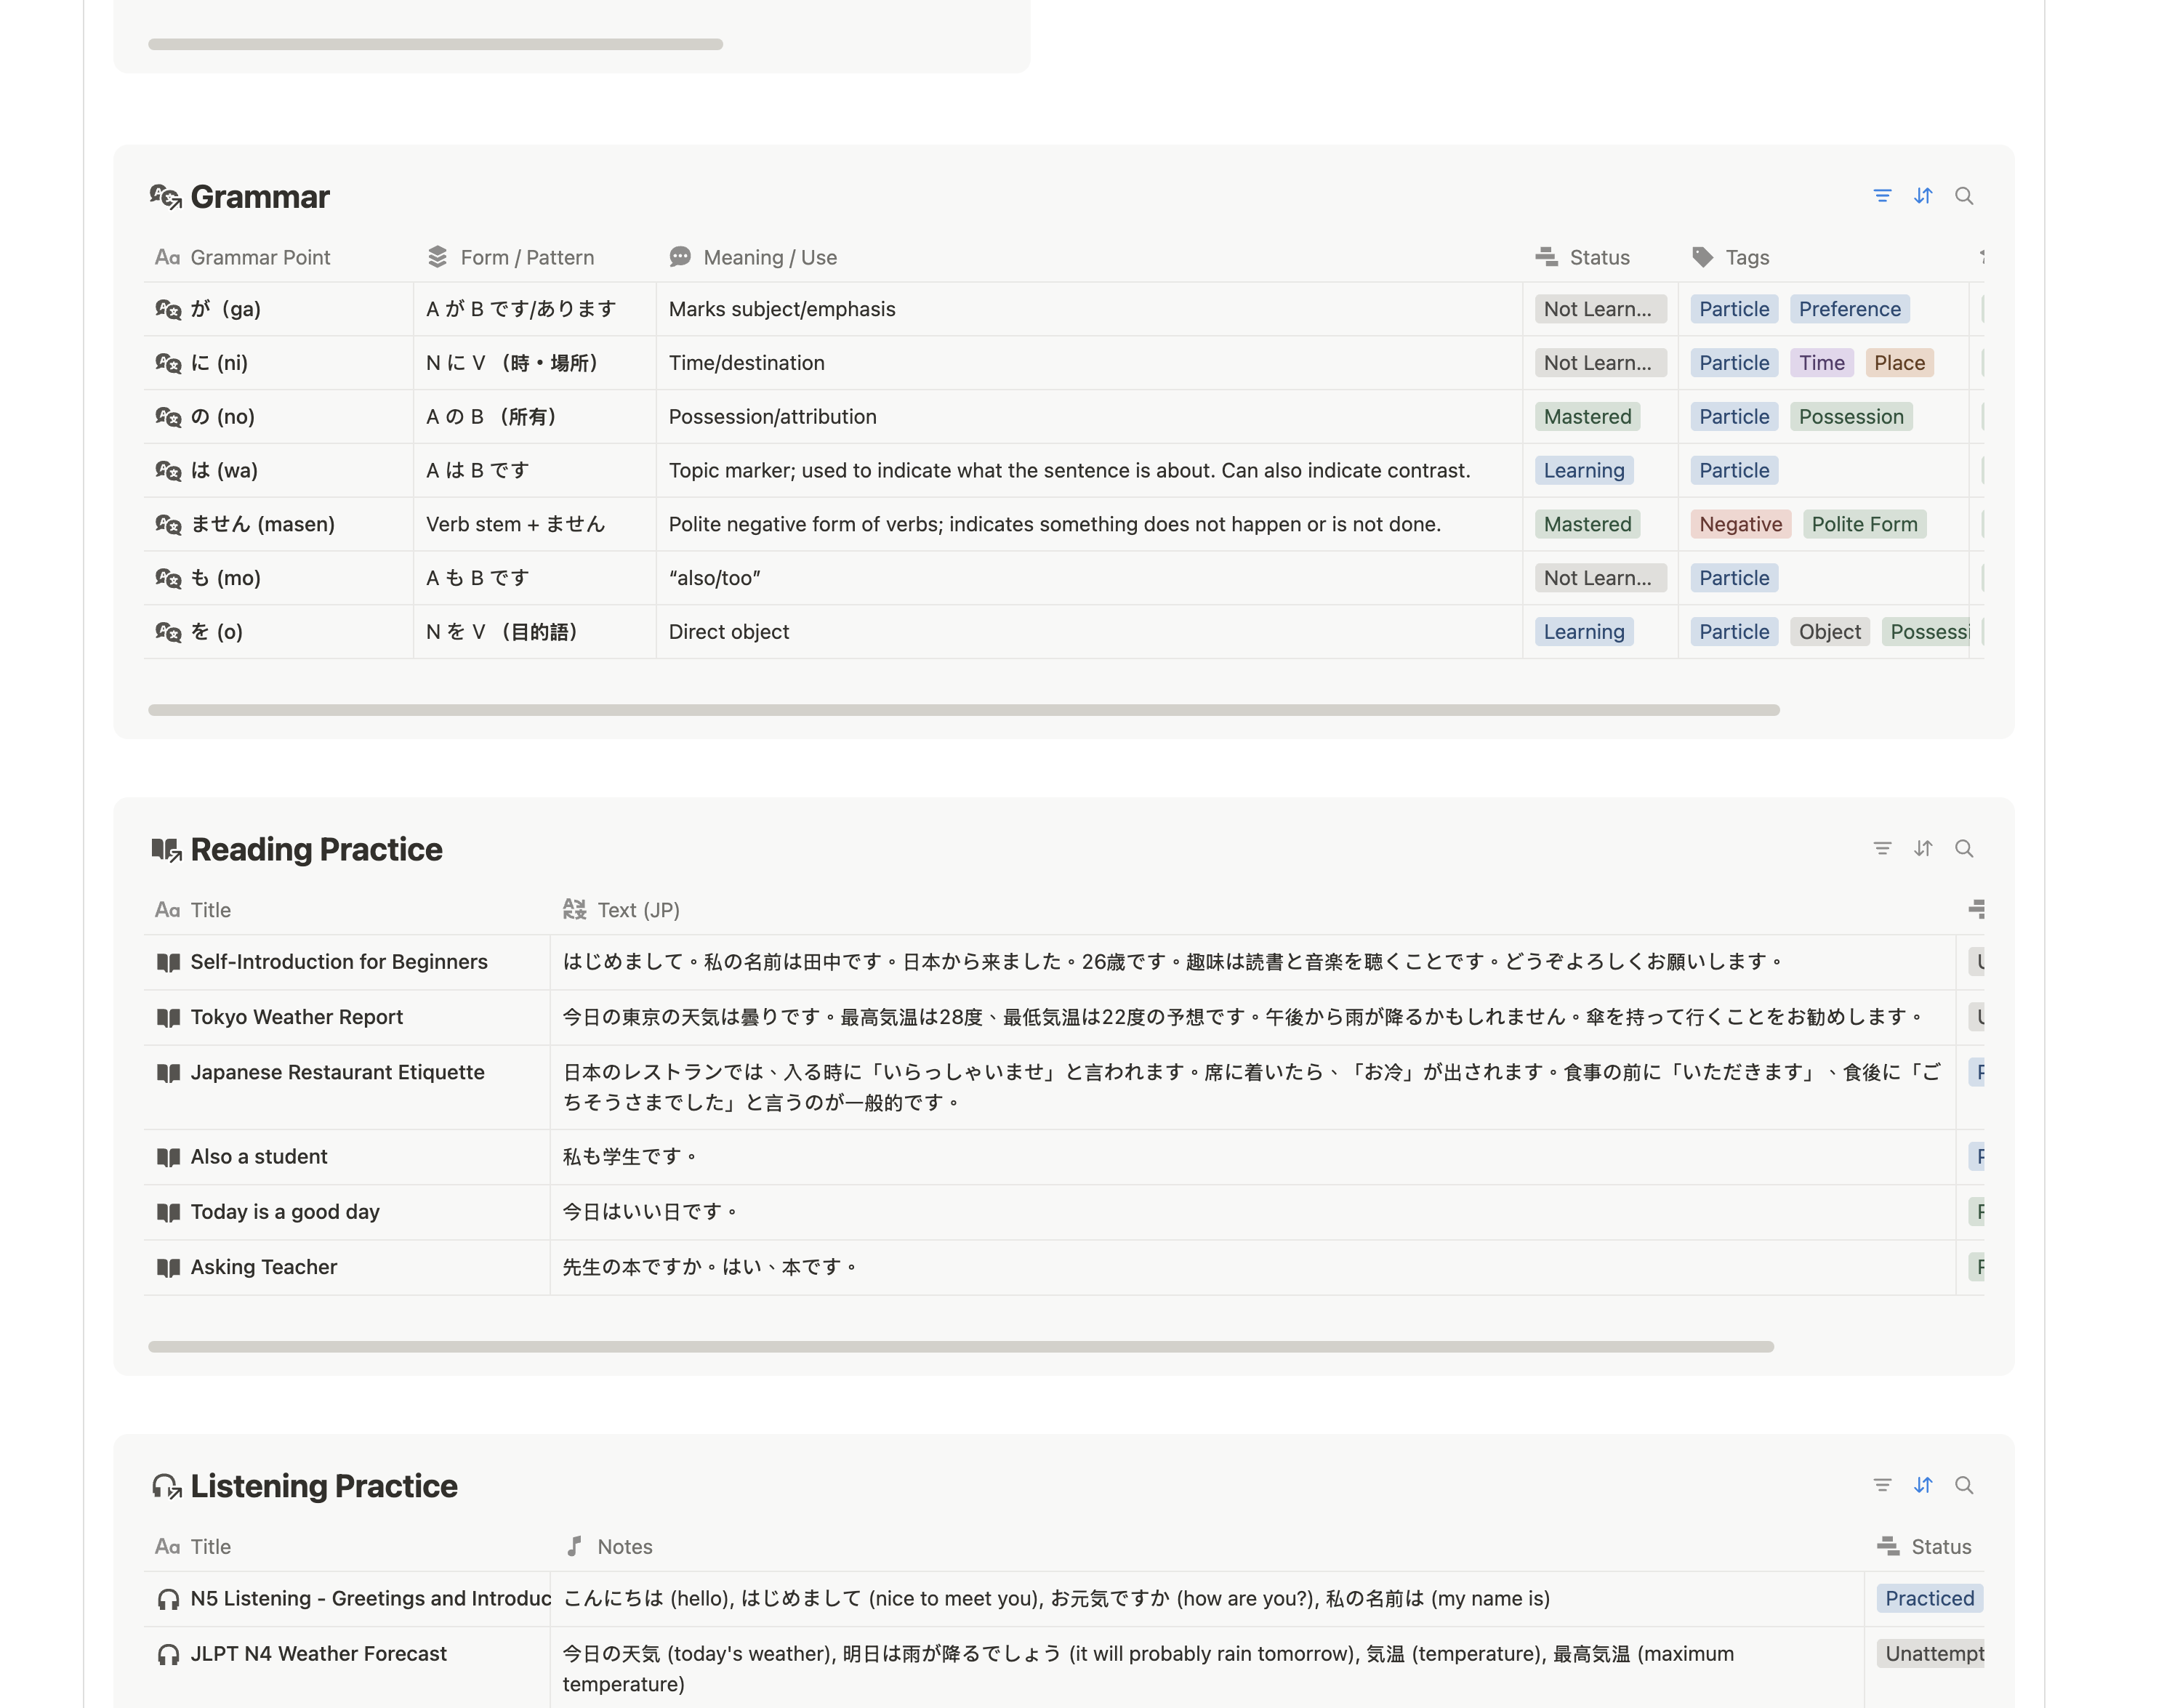Open the Grammar database title link
Viewport: 2172px width, 1708px height.
point(259,197)
